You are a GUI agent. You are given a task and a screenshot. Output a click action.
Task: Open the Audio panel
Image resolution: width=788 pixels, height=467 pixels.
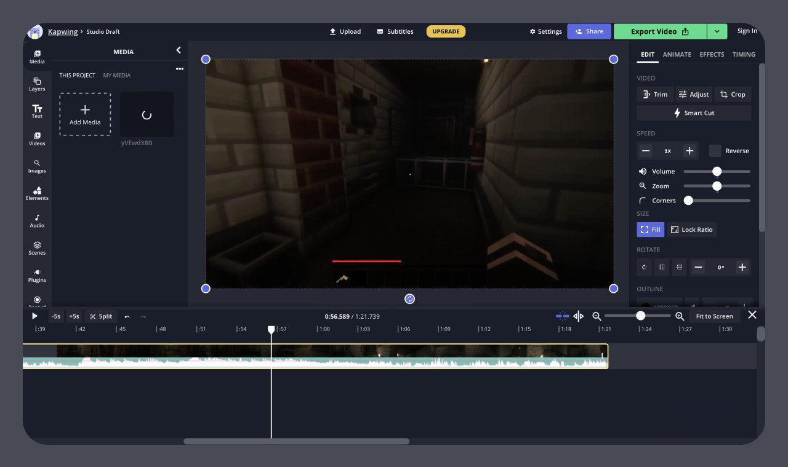point(37,221)
